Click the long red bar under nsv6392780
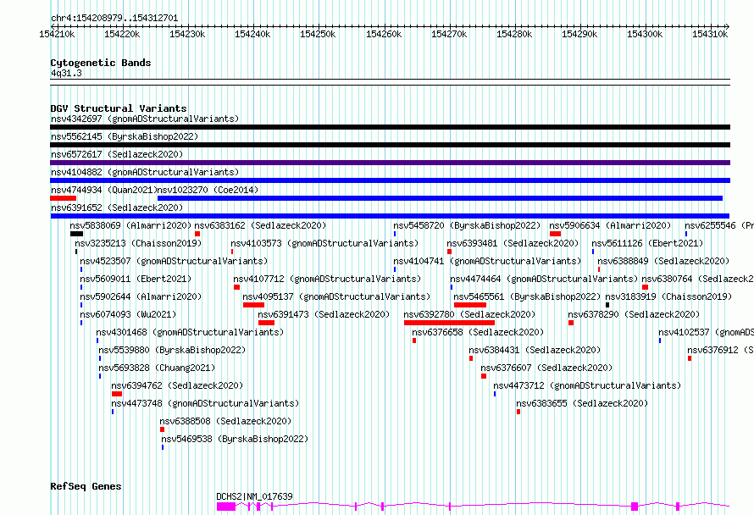 click(x=449, y=323)
